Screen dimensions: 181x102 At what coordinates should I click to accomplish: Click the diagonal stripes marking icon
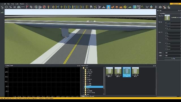click(x=100, y=7)
